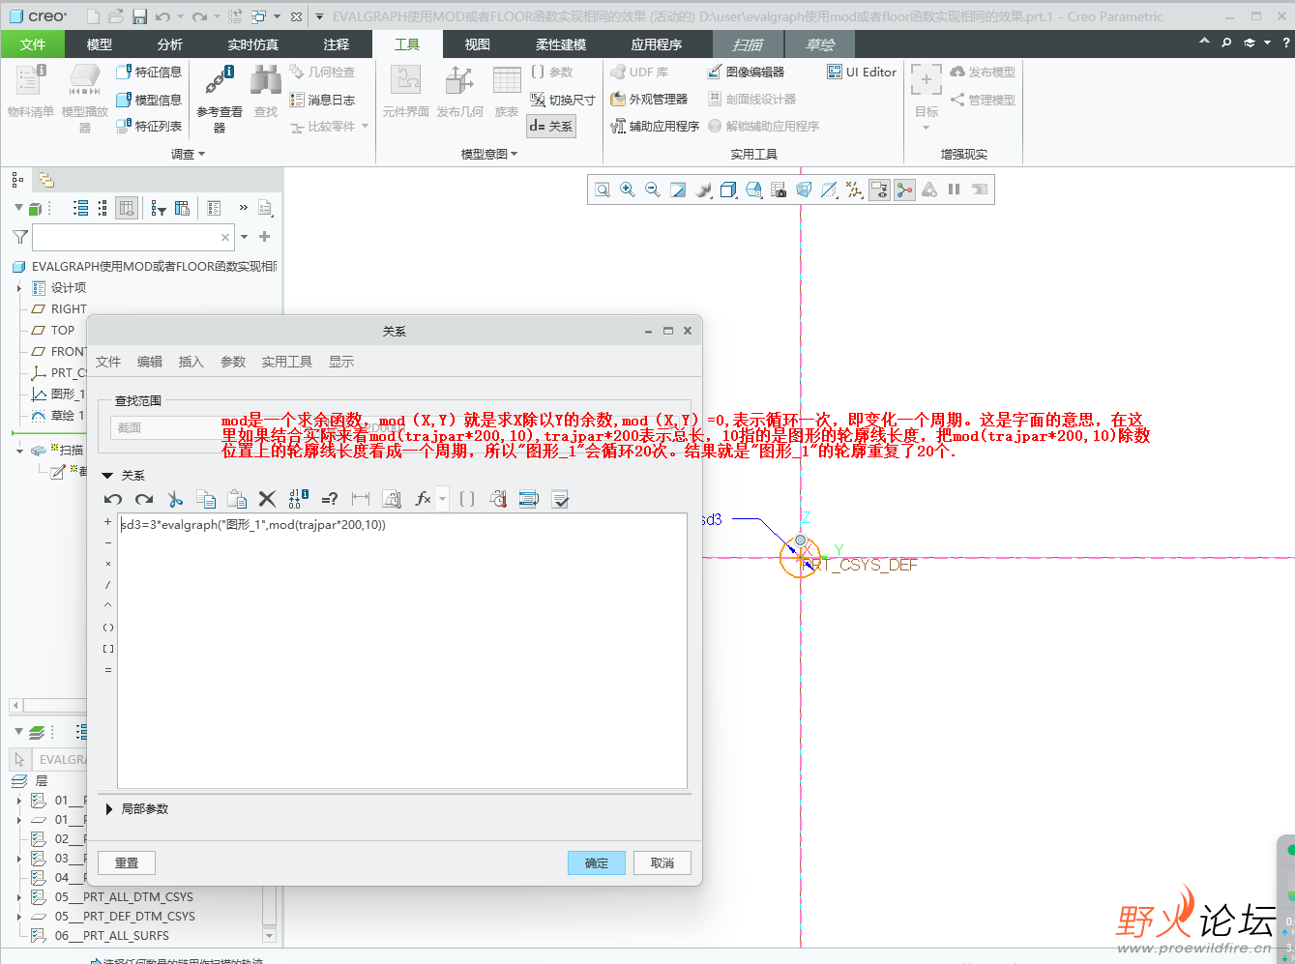Switch to the Model ribbon tab
Image resolution: width=1295 pixels, height=964 pixels.
point(100,44)
